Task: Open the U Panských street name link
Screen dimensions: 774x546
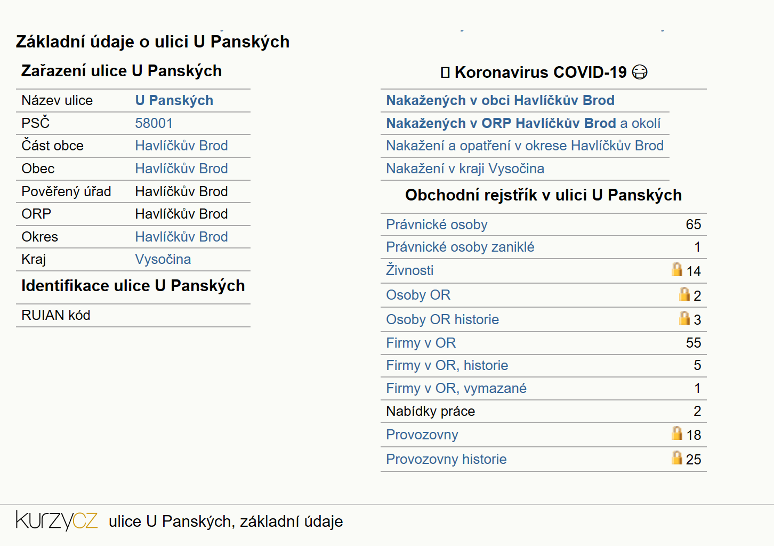Action: coord(174,100)
